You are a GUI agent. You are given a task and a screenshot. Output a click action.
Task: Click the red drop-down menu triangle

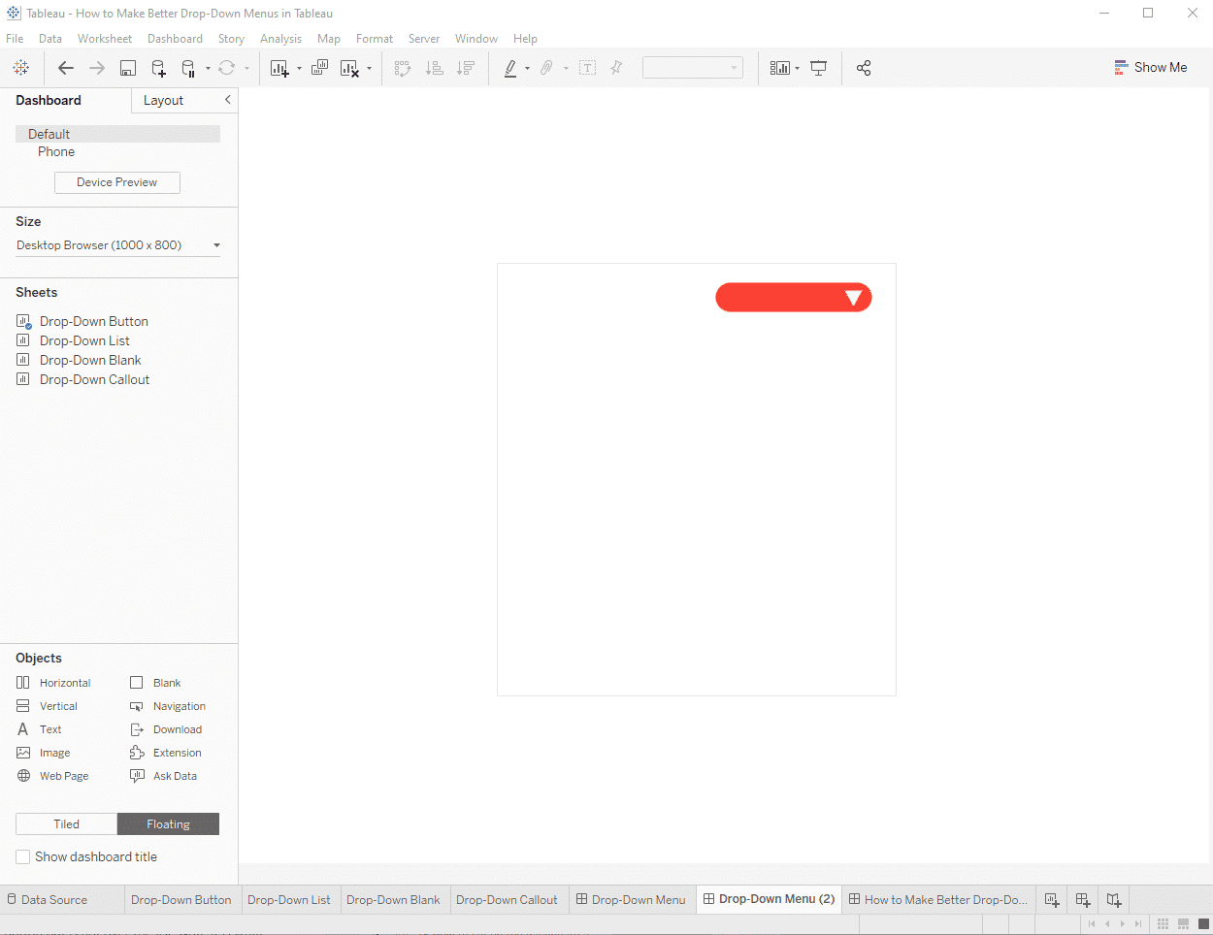coord(854,298)
